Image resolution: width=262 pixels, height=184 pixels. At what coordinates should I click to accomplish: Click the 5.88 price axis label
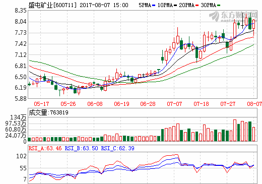coord(21,99)
